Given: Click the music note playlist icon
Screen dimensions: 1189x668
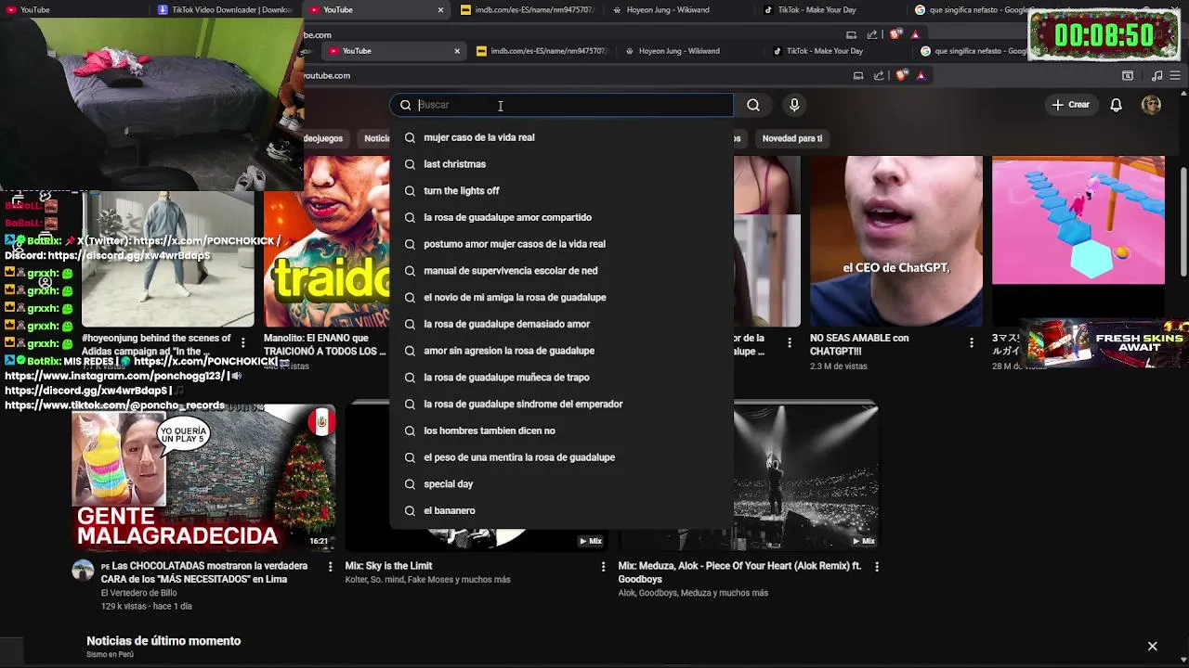Looking at the screenshot, I should 1156,75.
